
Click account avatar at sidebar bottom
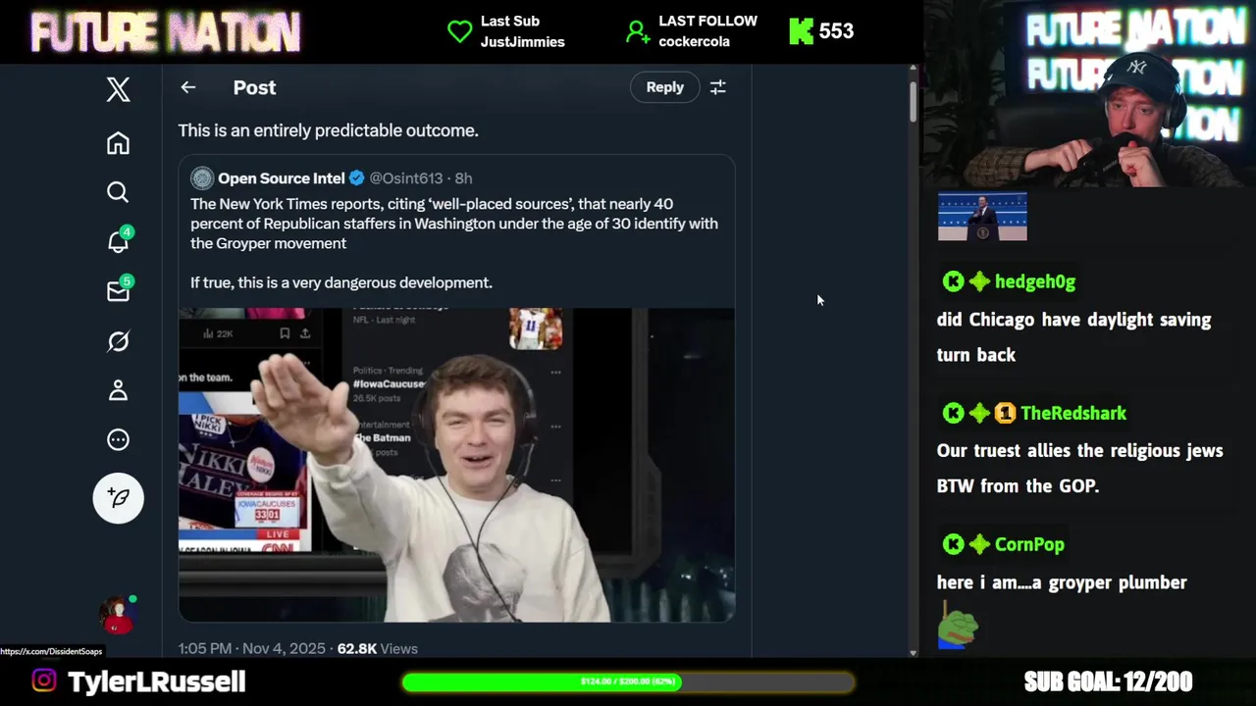[118, 616]
